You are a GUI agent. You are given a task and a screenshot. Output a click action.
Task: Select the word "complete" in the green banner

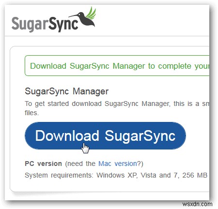174,66
